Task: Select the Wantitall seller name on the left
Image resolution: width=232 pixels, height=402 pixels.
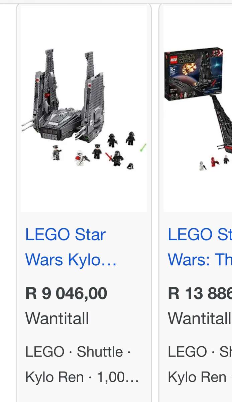Action: 56,319
